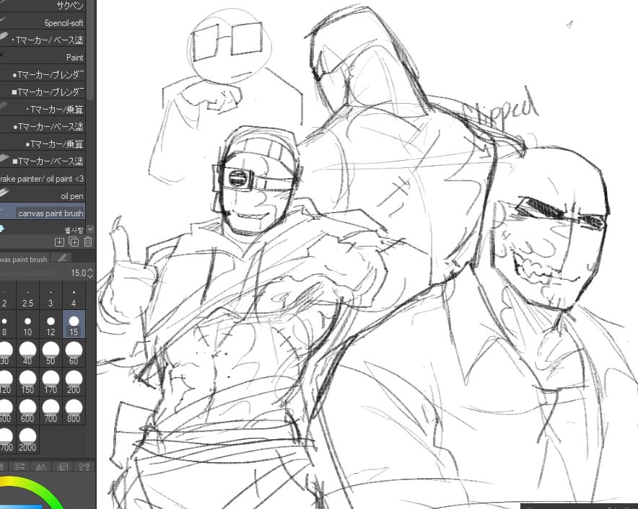Choose brush size preset 50
The image size is (638, 509).
click(x=51, y=354)
